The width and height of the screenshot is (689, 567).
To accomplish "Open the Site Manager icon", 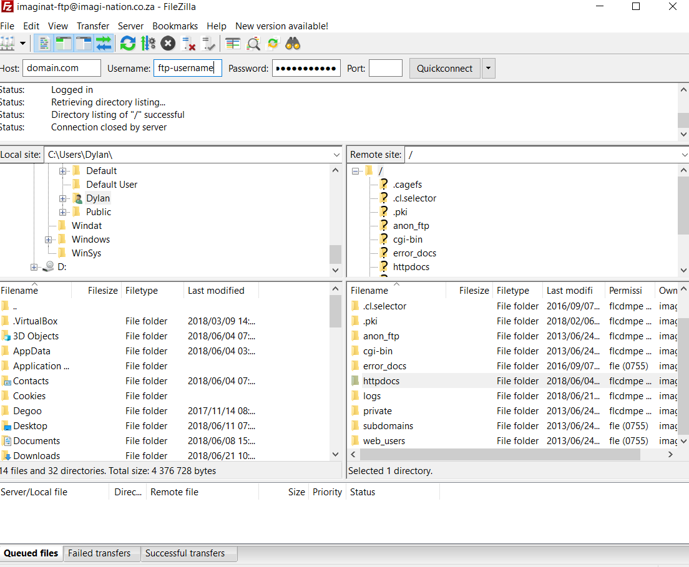I will tap(7, 44).
